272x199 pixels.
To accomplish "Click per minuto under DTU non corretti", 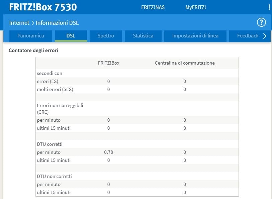I will pos(49,184).
